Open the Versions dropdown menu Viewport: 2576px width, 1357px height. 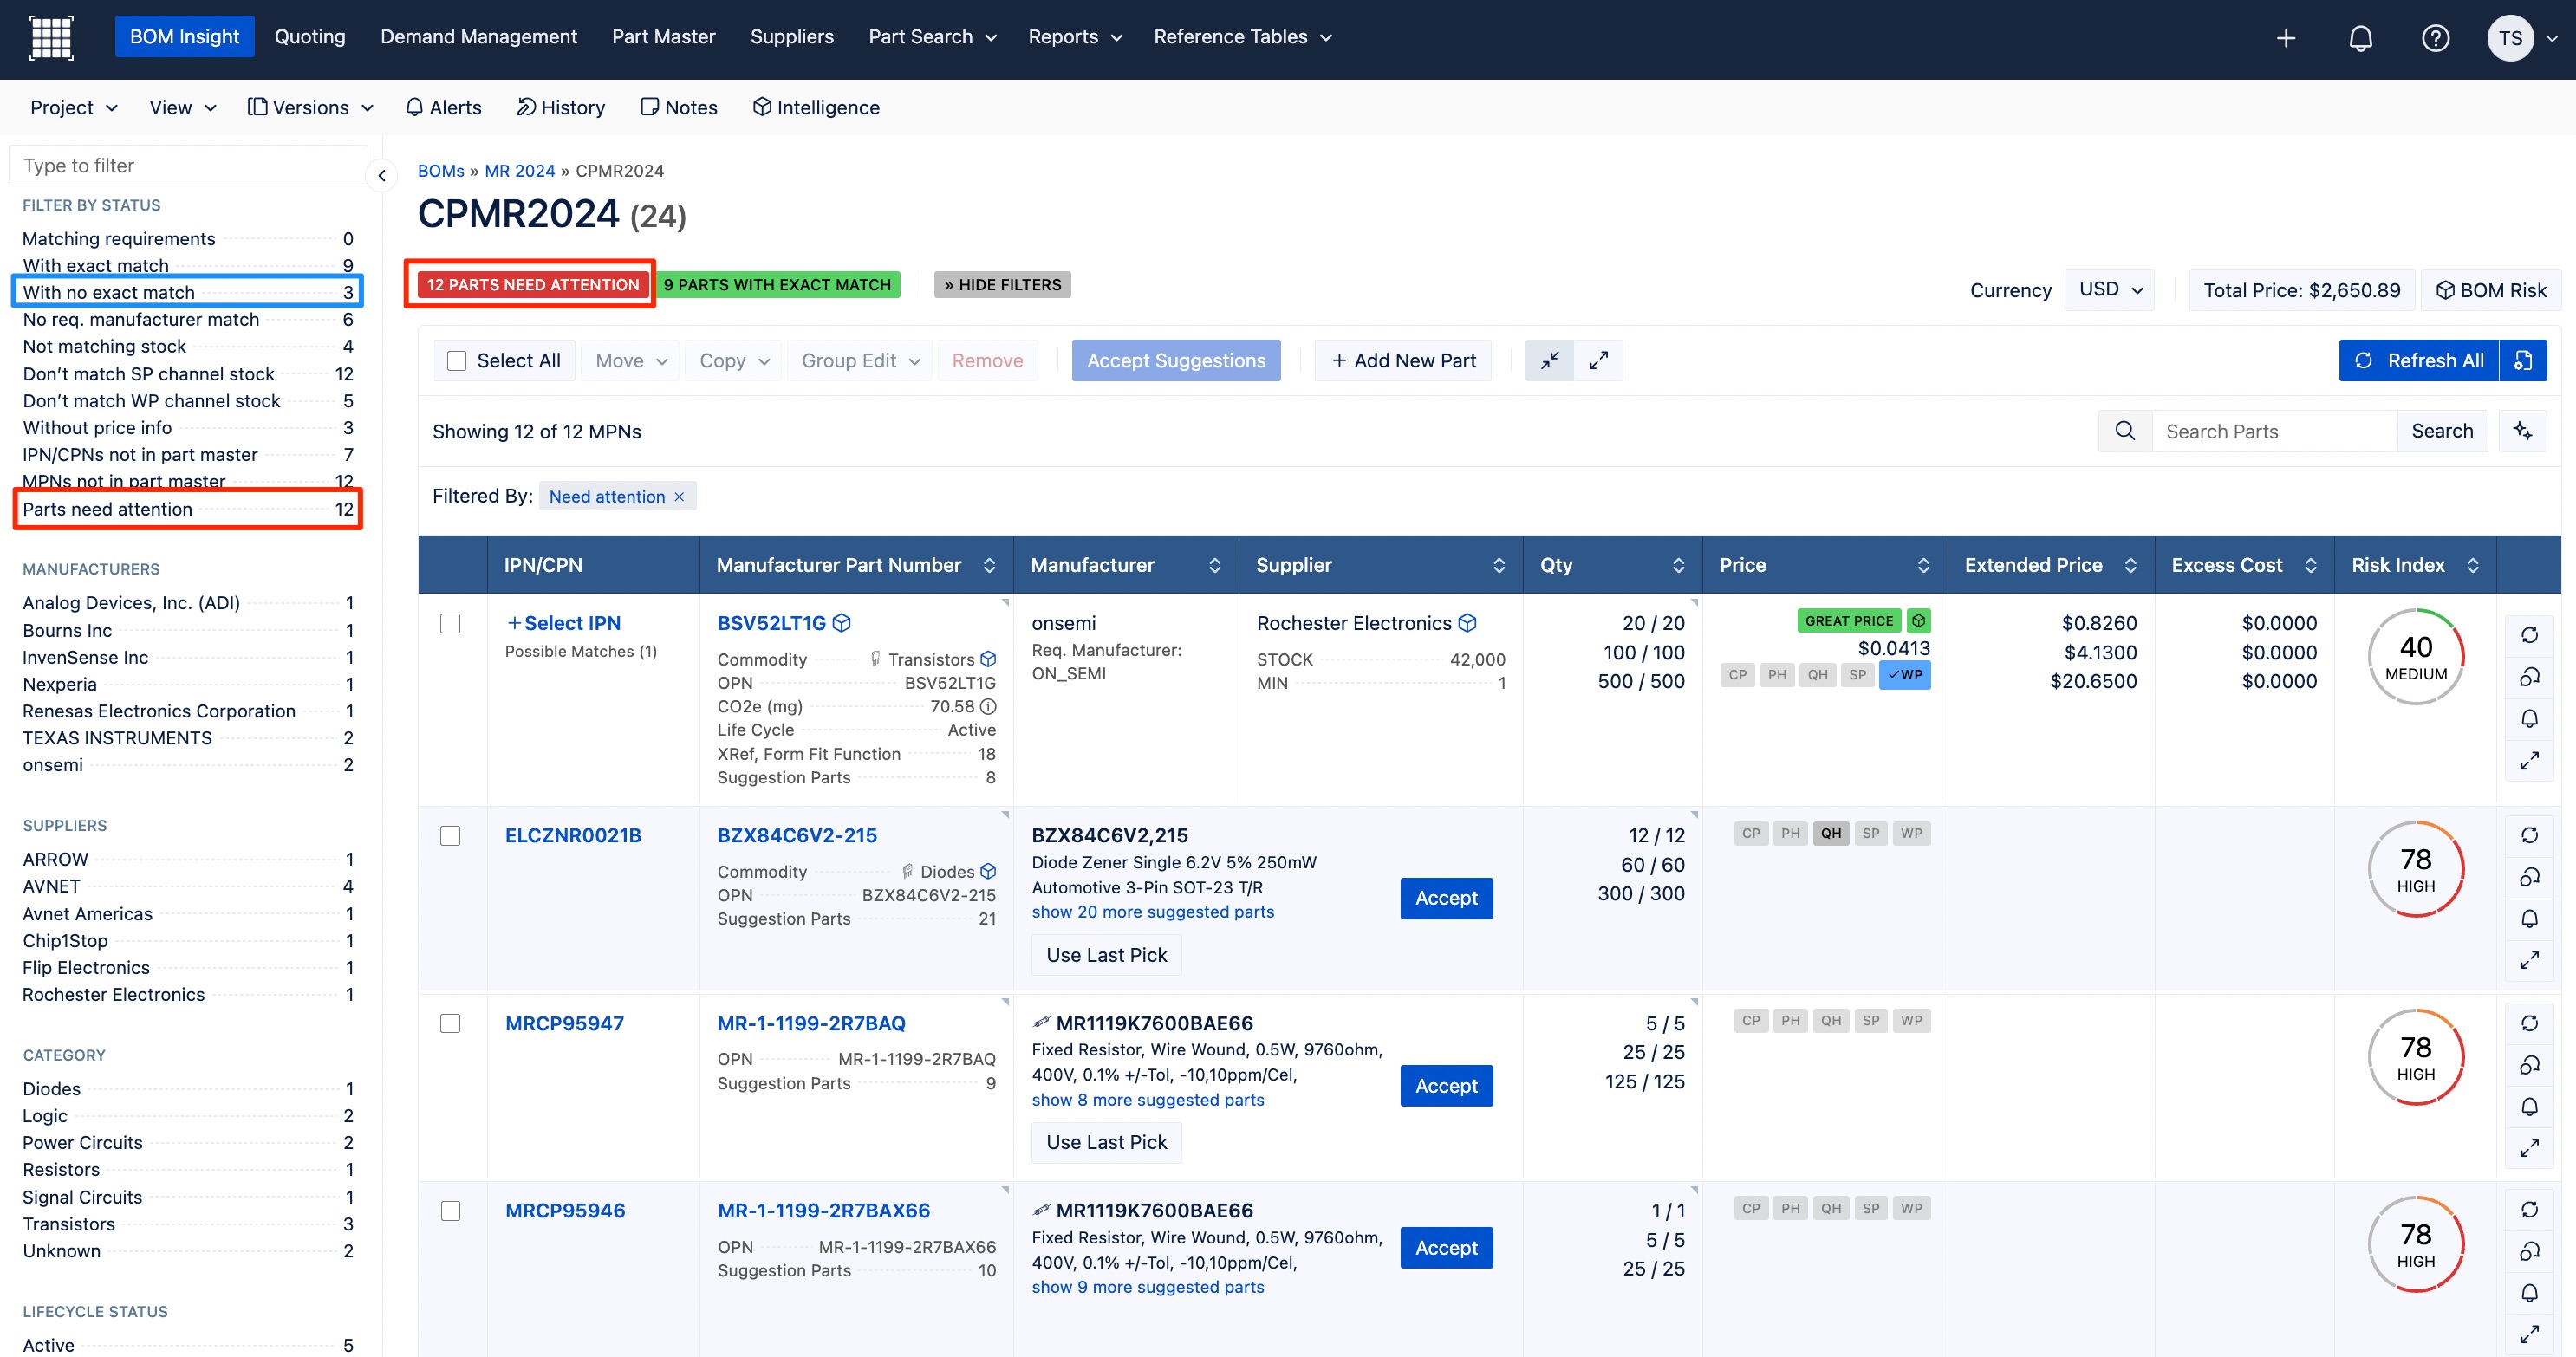[x=310, y=107]
